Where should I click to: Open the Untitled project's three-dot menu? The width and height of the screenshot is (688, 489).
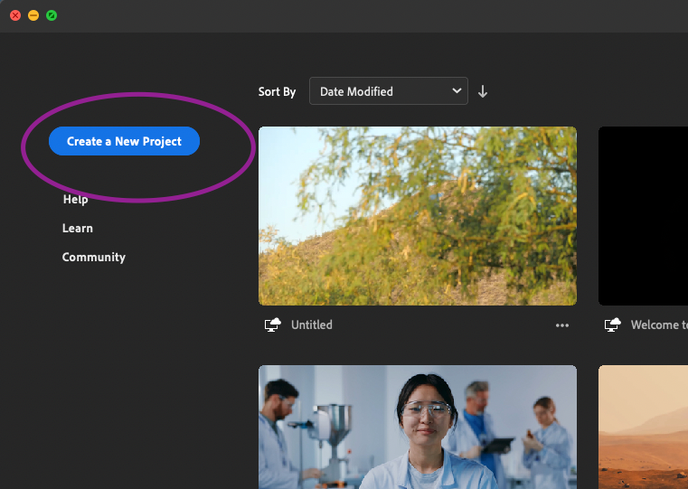click(x=562, y=325)
